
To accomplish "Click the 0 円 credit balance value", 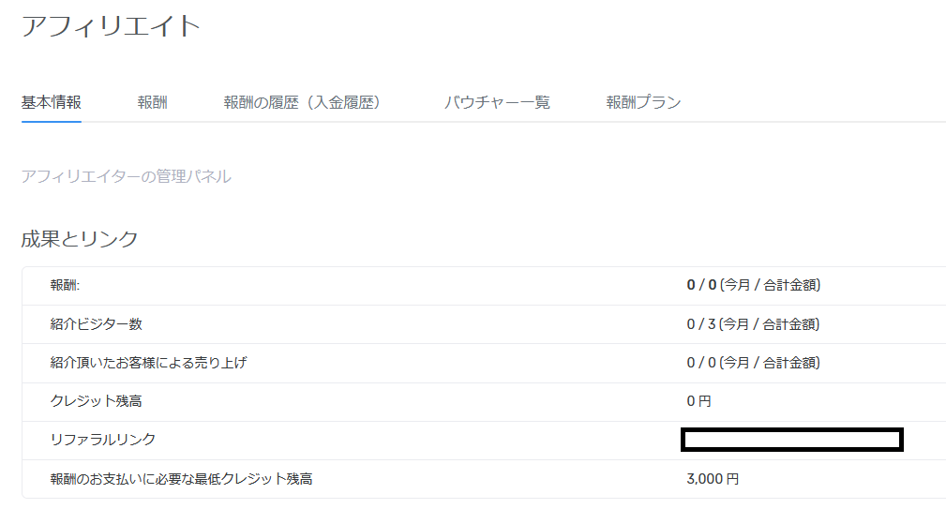I will click(x=699, y=401).
